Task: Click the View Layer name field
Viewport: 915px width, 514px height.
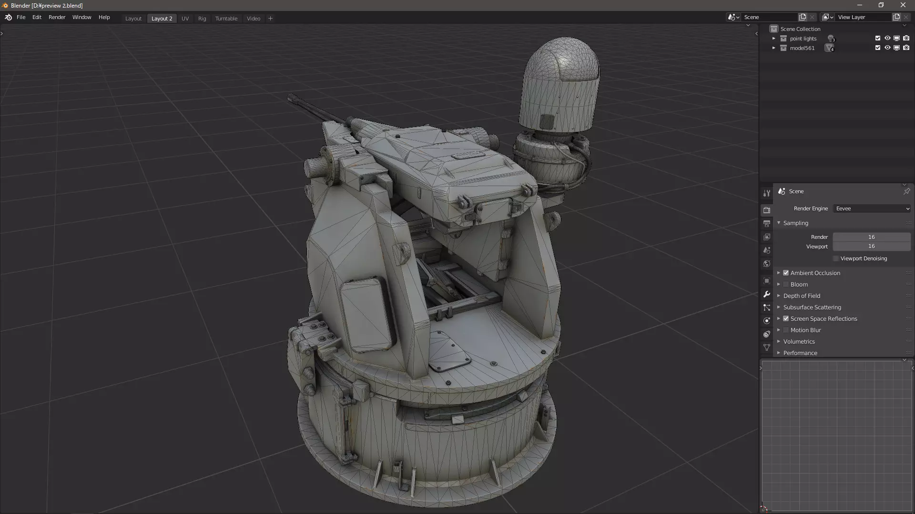Action: pyautogui.click(x=864, y=17)
